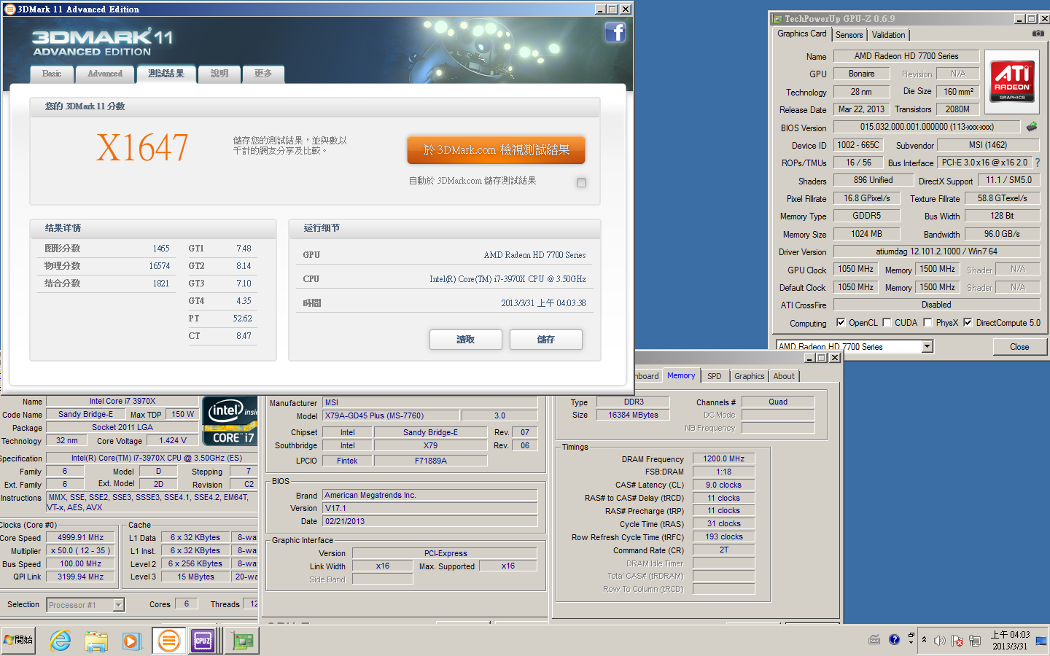Switch to the Validation tab in GPU-Z

[888, 35]
